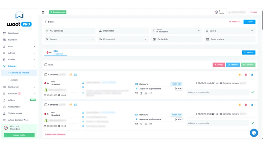Viewport: 263px width, 148px height.
Task: Click the Iesire logout link
Action: 253,12
